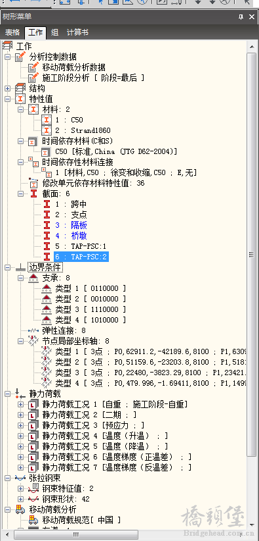Image resolution: width=259 pixels, height=541 pixels.
Task: Click the vertical scrollbar thumb
Action: pos(252,255)
